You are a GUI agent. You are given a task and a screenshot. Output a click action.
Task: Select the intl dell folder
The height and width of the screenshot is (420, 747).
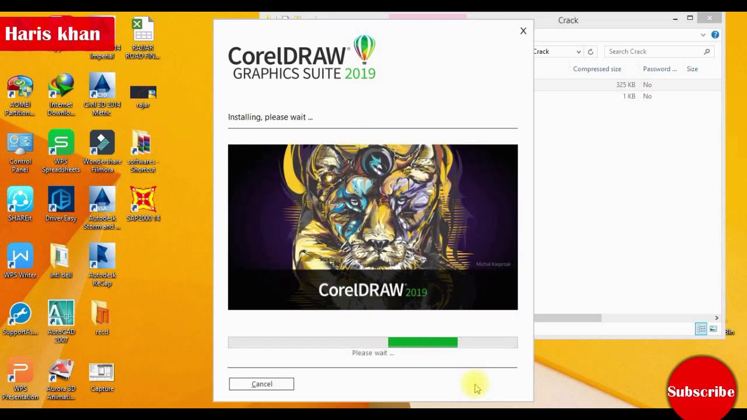pos(61,261)
